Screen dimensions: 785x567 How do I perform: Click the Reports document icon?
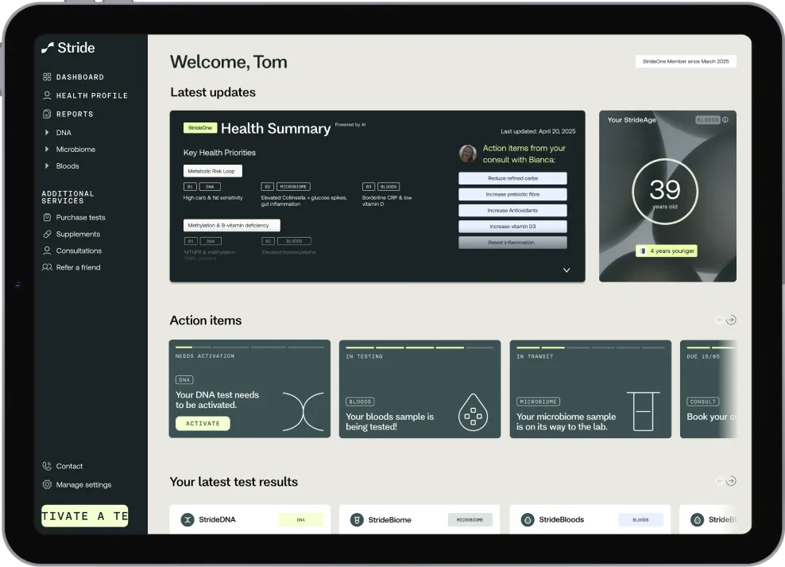(47, 114)
